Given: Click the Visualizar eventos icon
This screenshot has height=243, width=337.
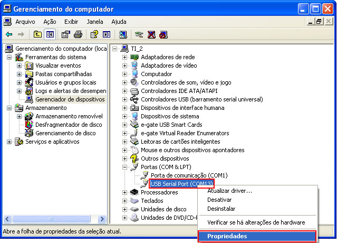Looking at the screenshot, I should (29, 66).
